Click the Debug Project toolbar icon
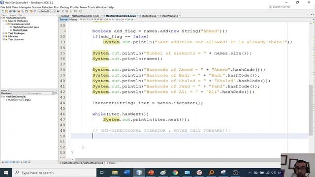The height and width of the screenshot is (177, 315). pos(75,11)
